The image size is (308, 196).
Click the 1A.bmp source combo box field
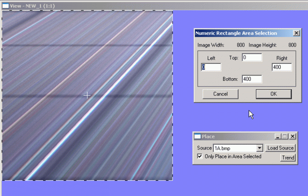tap(234, 148)
